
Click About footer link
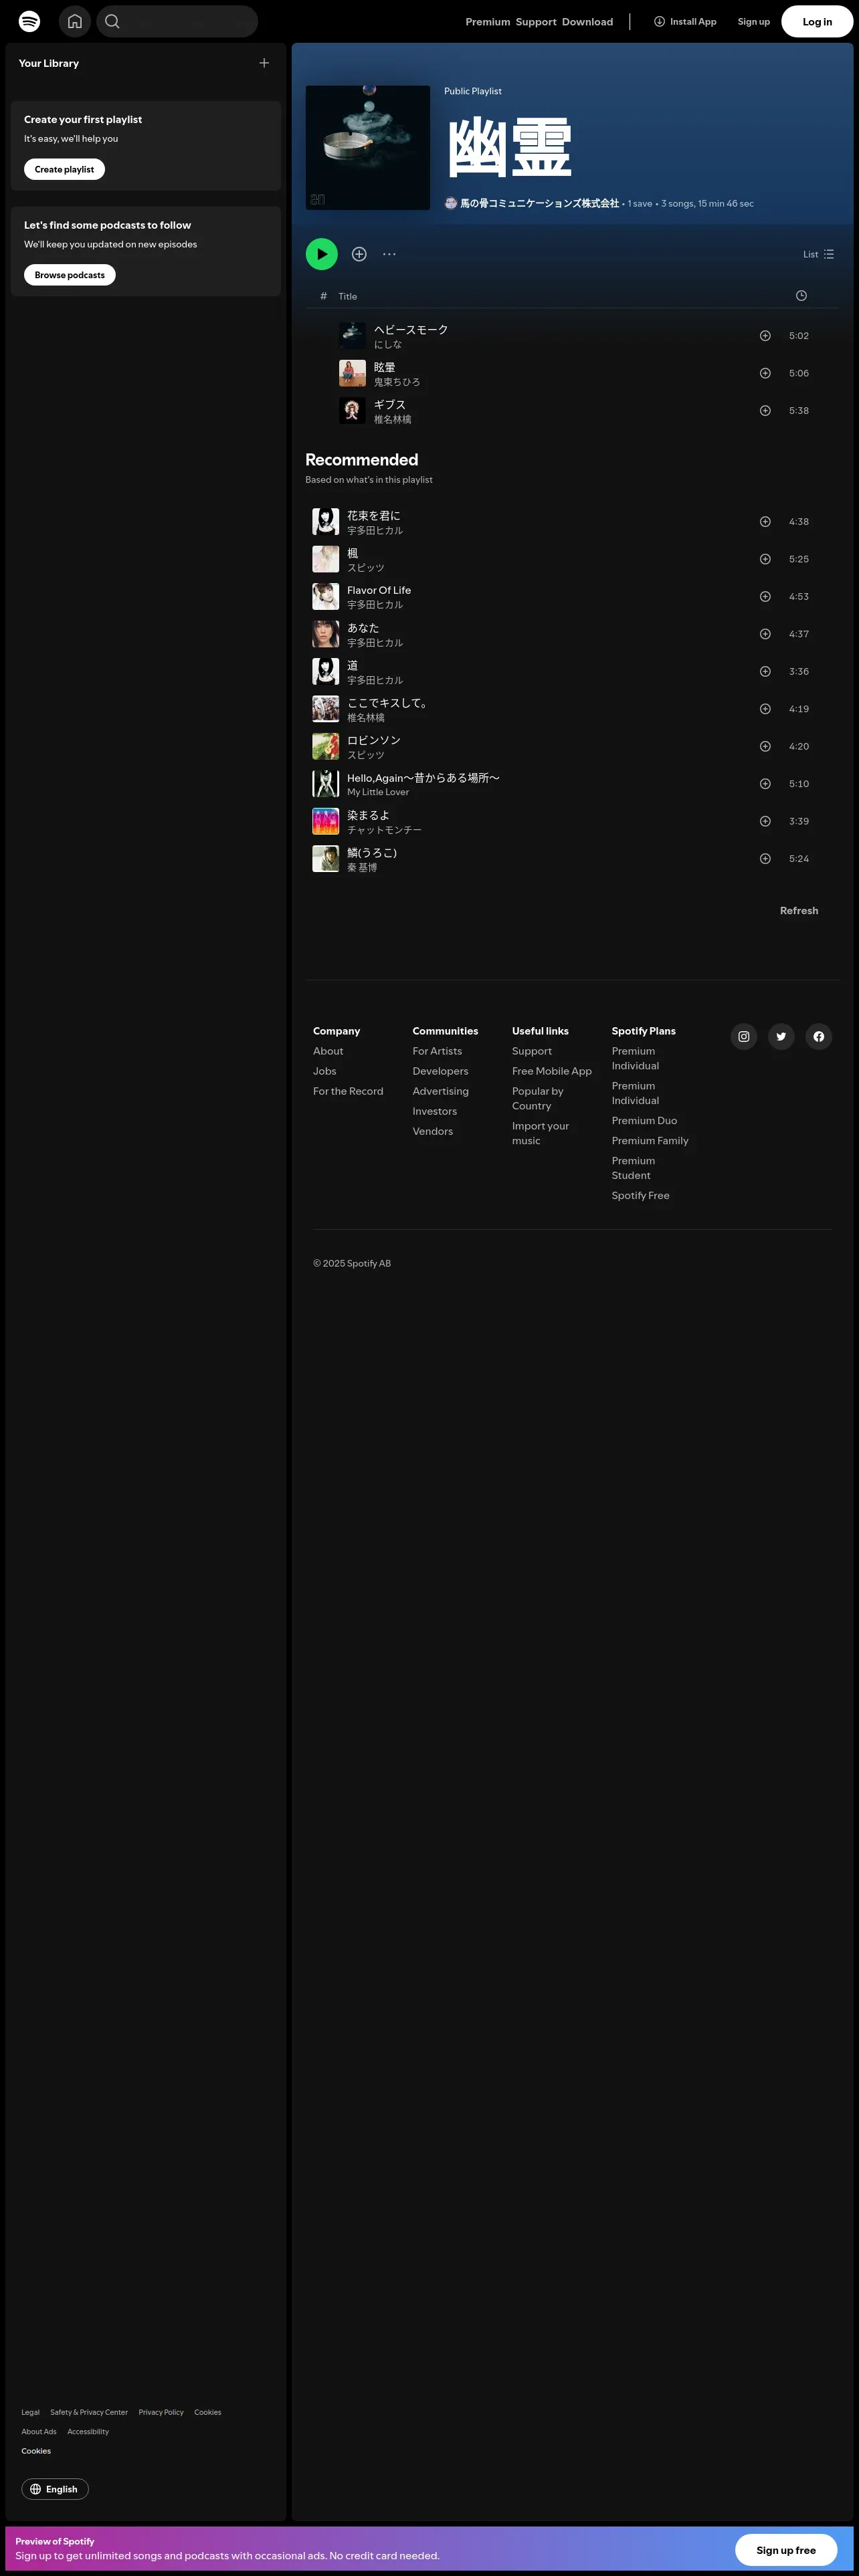(x=328, y=1051)
